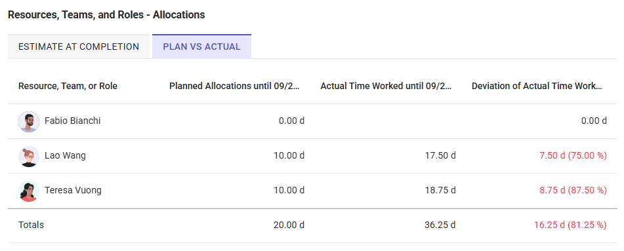Screen dimensions: 624x251
Task: Select the Plan vs Actual tab
Action: 201,47
